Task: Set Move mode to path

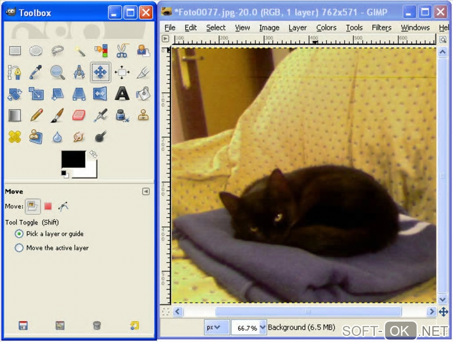Action: (63, 206)
